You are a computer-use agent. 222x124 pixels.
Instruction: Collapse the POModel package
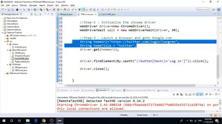[x=8, y=64]
